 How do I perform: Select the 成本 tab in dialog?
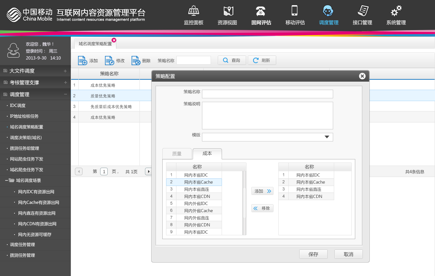[x=207, y=154]
